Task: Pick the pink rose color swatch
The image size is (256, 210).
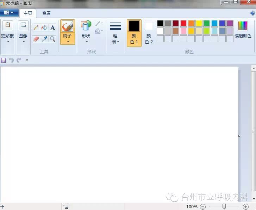Action: [183, 31]
